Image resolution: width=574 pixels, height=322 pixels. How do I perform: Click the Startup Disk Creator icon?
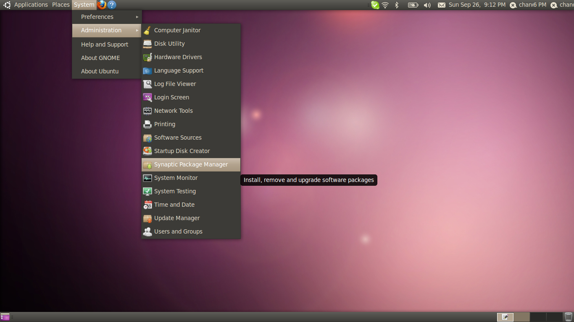point(147,151)
